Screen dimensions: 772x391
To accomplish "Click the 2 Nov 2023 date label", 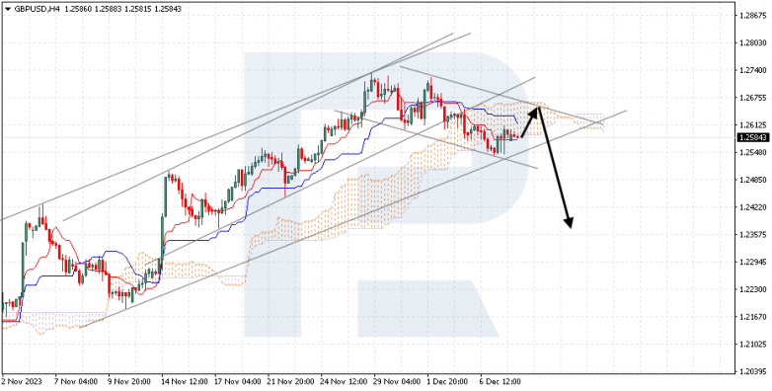I will click(x=22, y=382).
